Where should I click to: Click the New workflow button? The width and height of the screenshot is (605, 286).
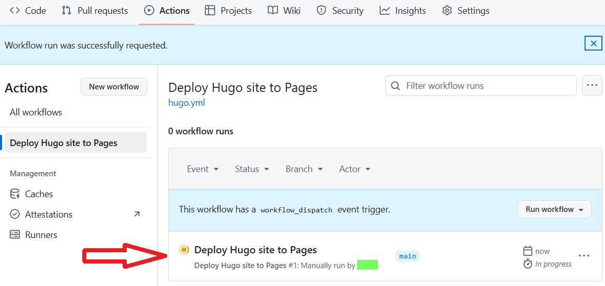tap(114, 87)
